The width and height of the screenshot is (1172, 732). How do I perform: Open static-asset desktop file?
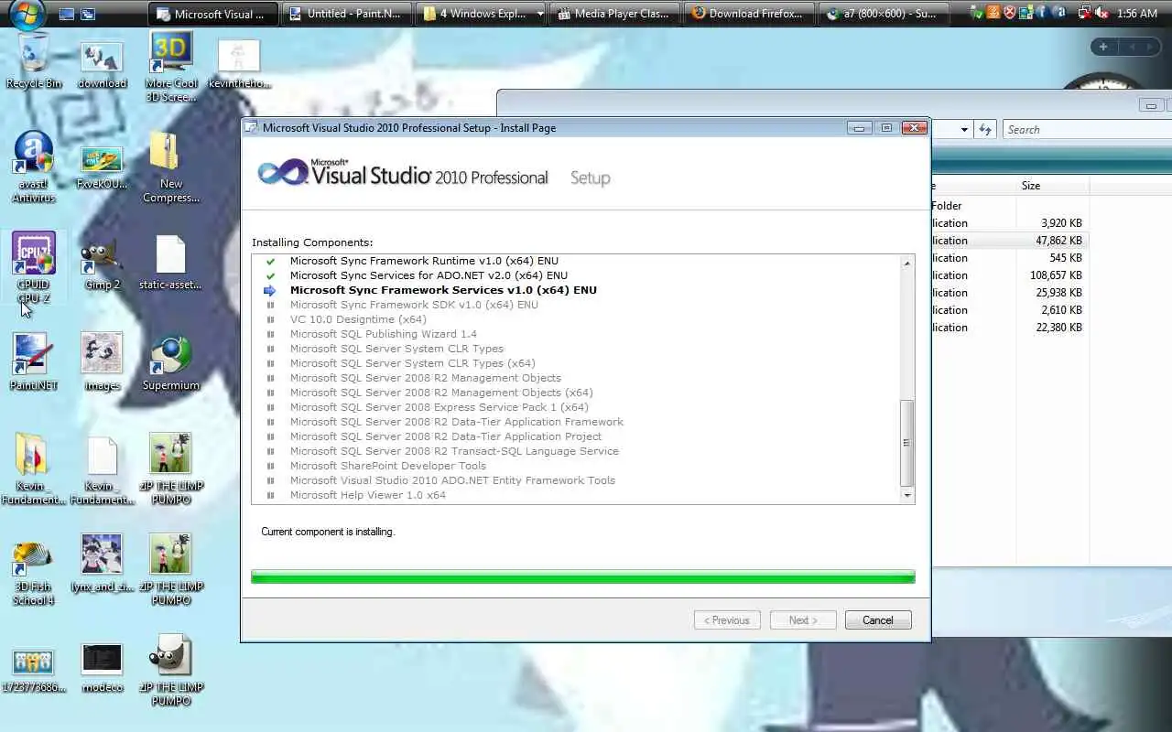[x=171, y=263]
